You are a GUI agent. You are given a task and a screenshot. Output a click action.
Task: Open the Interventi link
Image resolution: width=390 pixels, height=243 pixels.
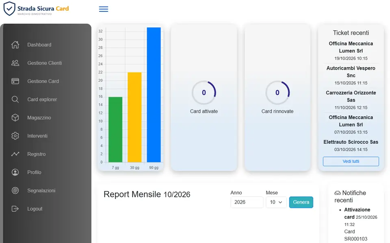pyautogui.click(x=37, y=136)
